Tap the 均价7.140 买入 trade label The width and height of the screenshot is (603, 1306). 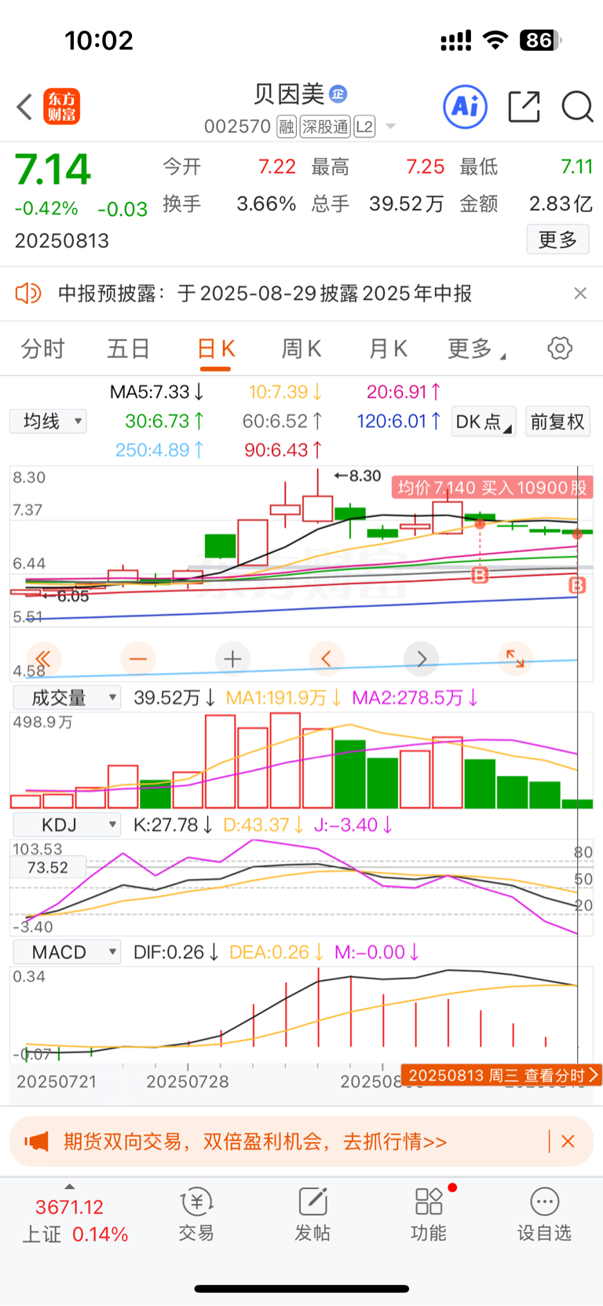pos(492,488)
